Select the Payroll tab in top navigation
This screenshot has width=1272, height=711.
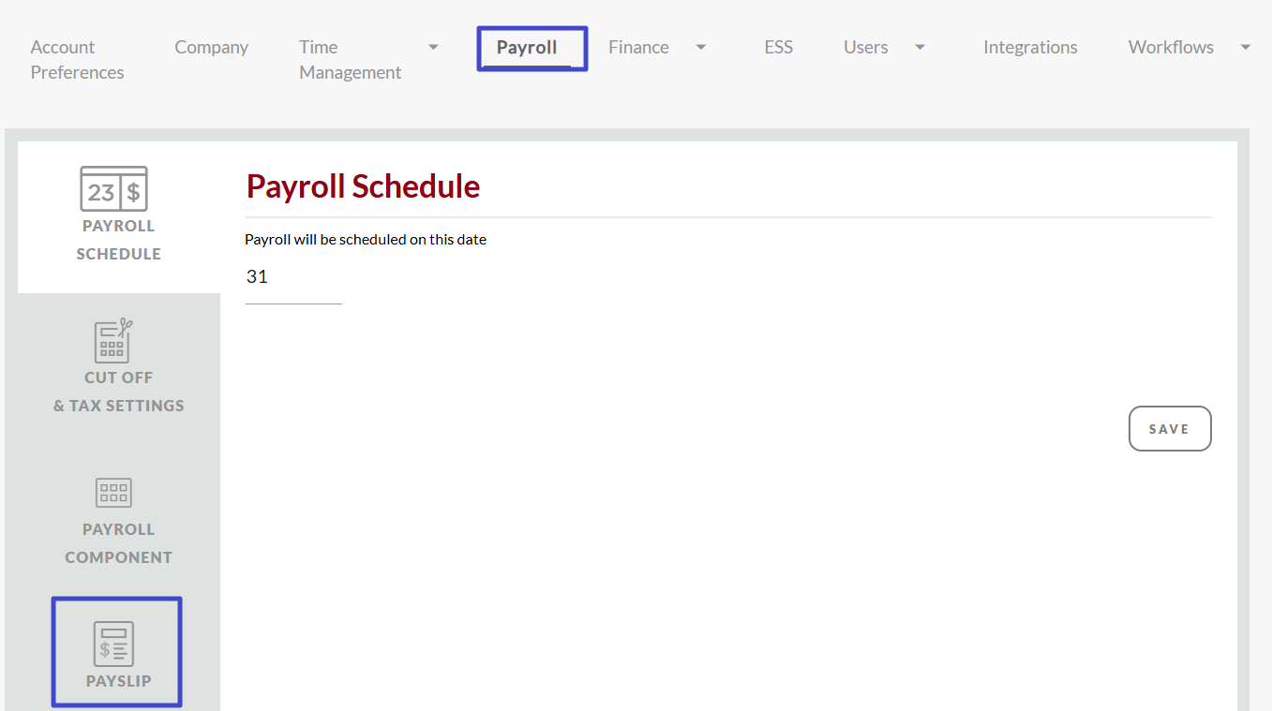[x=527, y=48]
